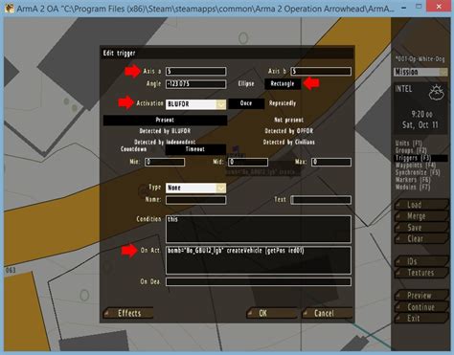
Task: Maximize the ArmA 2 OA window
Action: tap(419, 7)
